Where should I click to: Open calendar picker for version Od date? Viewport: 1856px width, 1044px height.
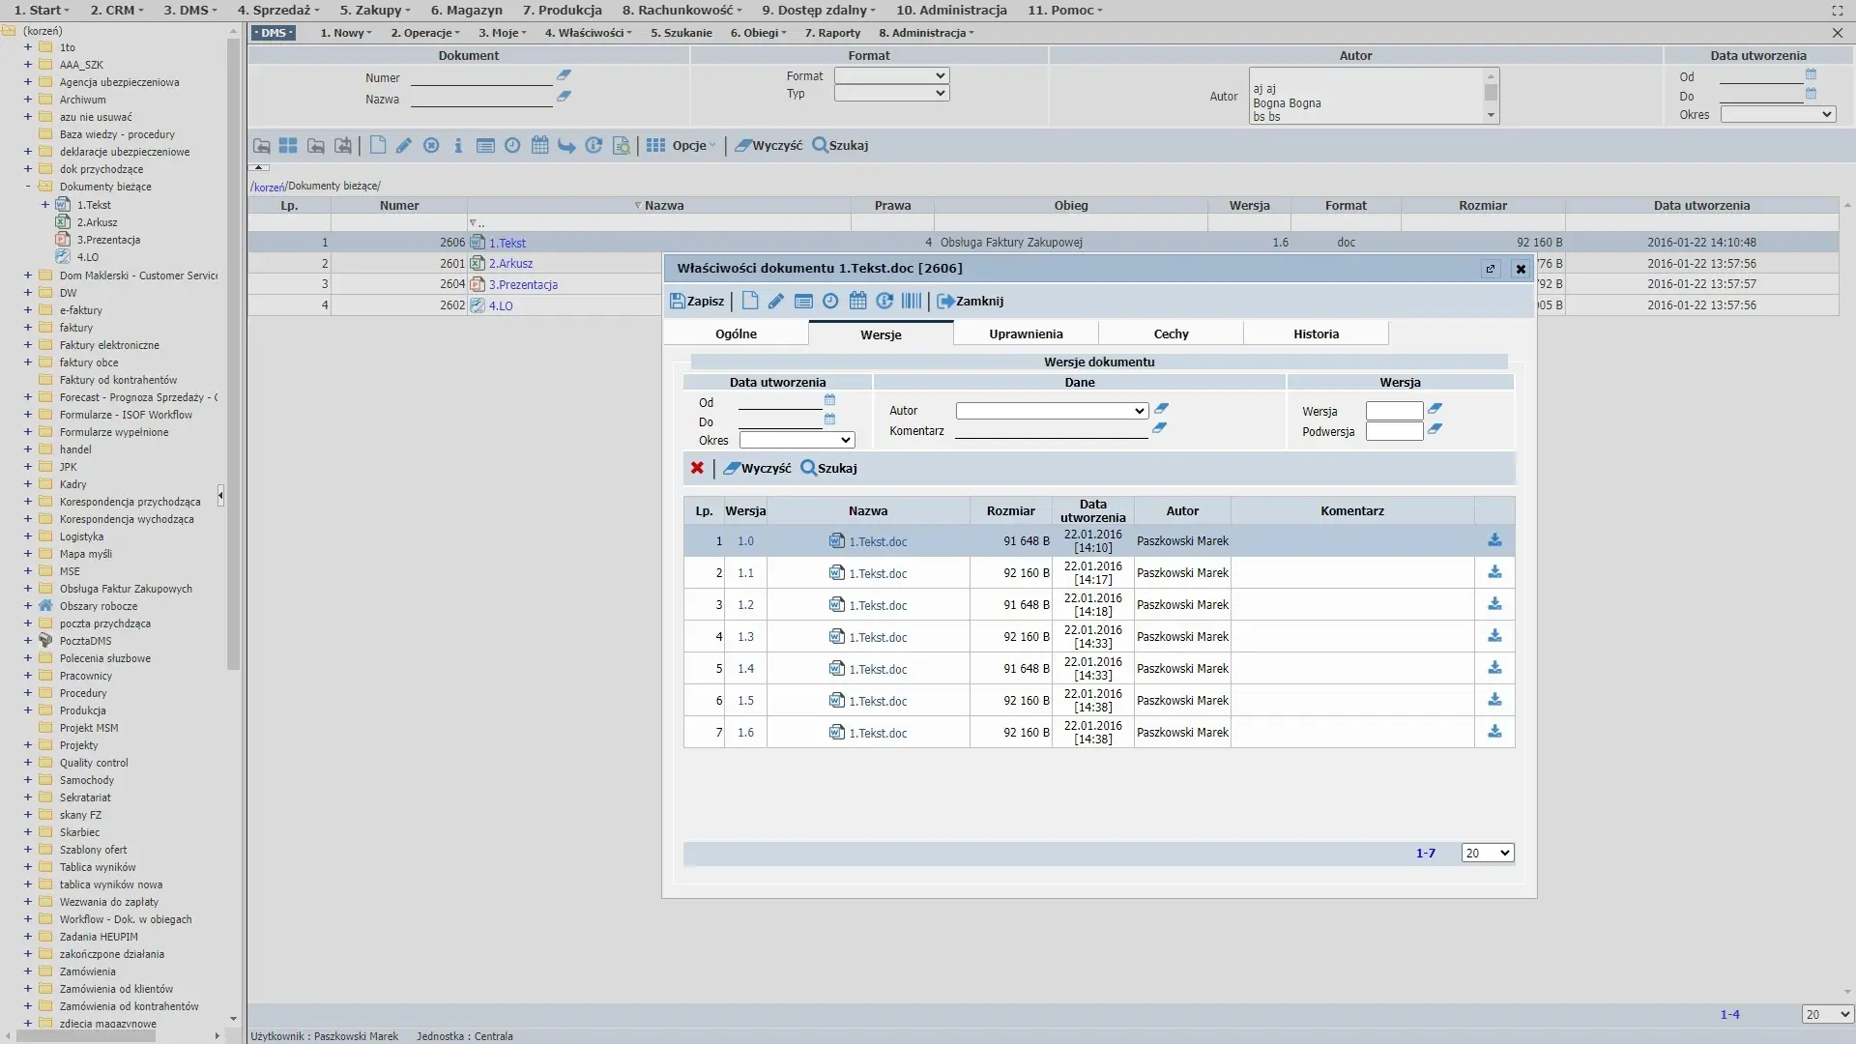pos(829,400)
